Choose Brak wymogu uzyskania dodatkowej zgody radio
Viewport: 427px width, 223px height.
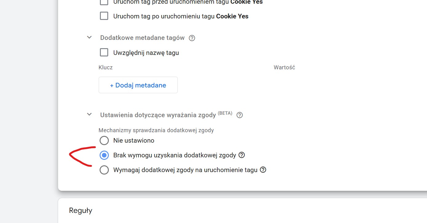104,155
